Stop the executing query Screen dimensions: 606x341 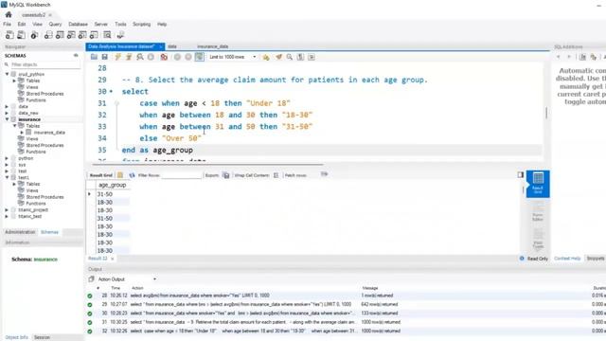pyautogui.click(x=151, y=57)
